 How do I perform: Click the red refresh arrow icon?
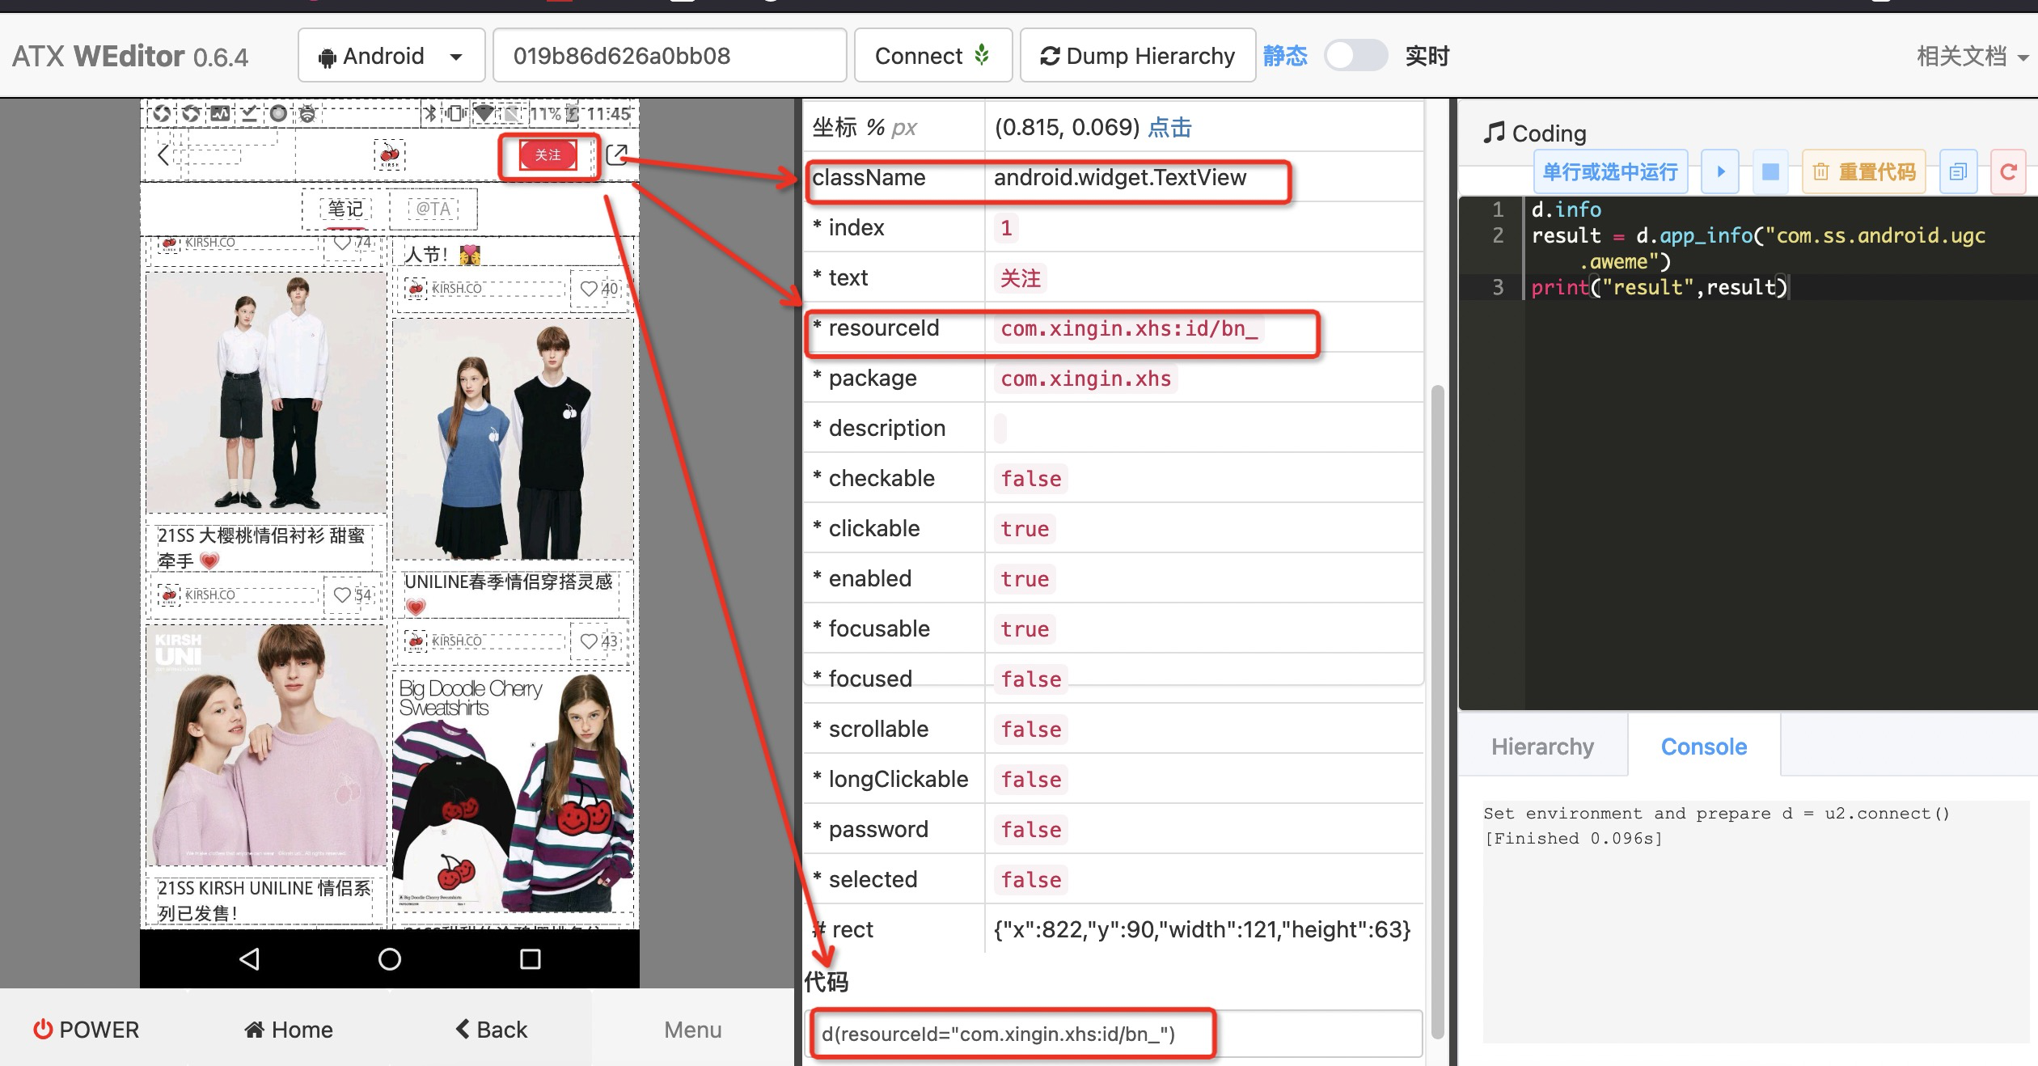[2008, 171]
